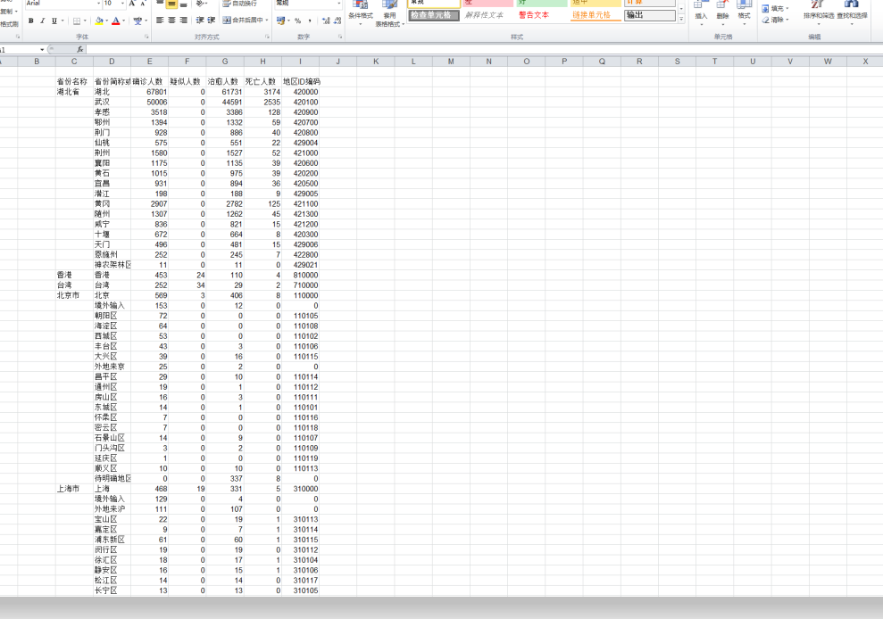Decrease indent
Screen dimensions: 883x619
(200, 21)
